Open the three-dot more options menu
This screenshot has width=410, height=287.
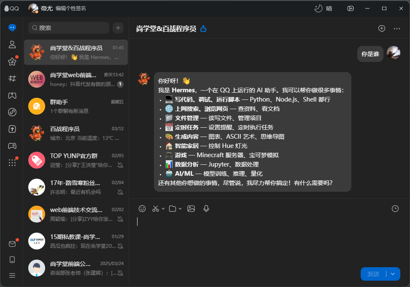tap(397, 29)
